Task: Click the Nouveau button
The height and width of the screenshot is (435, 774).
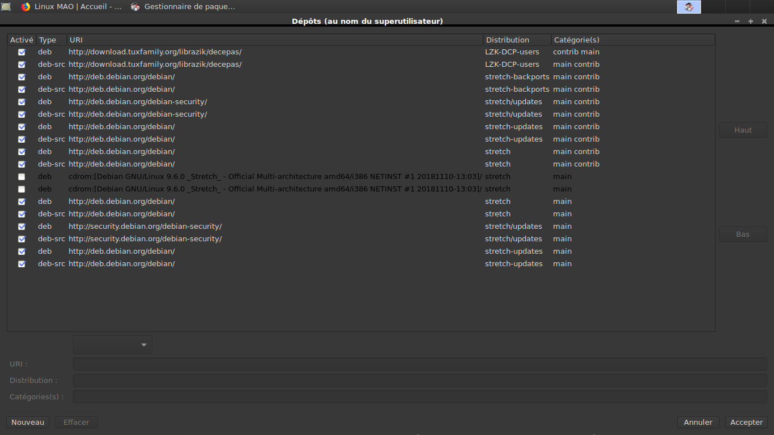Action: [x=28, y=422]
